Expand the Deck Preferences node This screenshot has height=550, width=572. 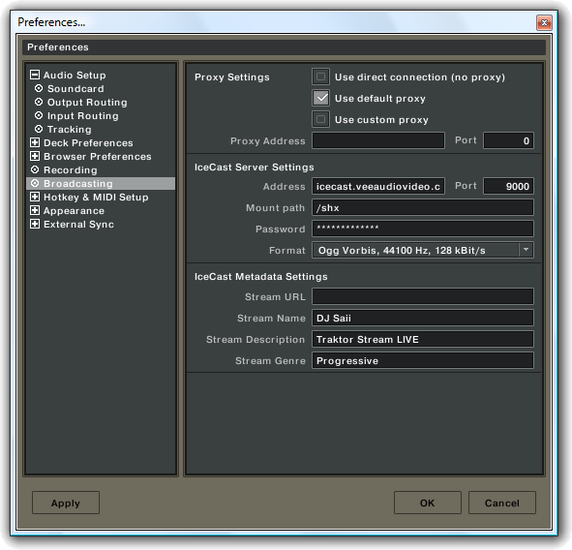point(35,142)
